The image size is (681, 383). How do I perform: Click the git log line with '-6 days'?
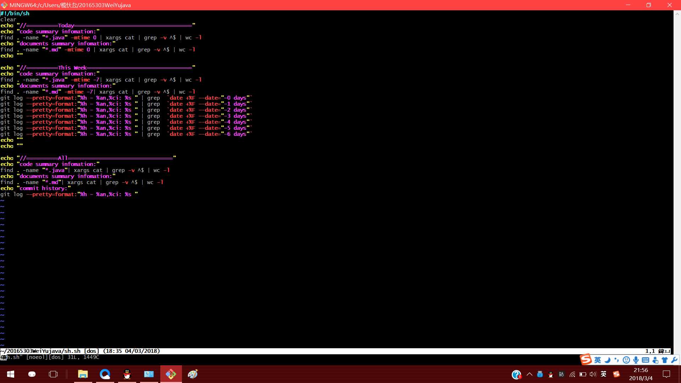[126, 134]
